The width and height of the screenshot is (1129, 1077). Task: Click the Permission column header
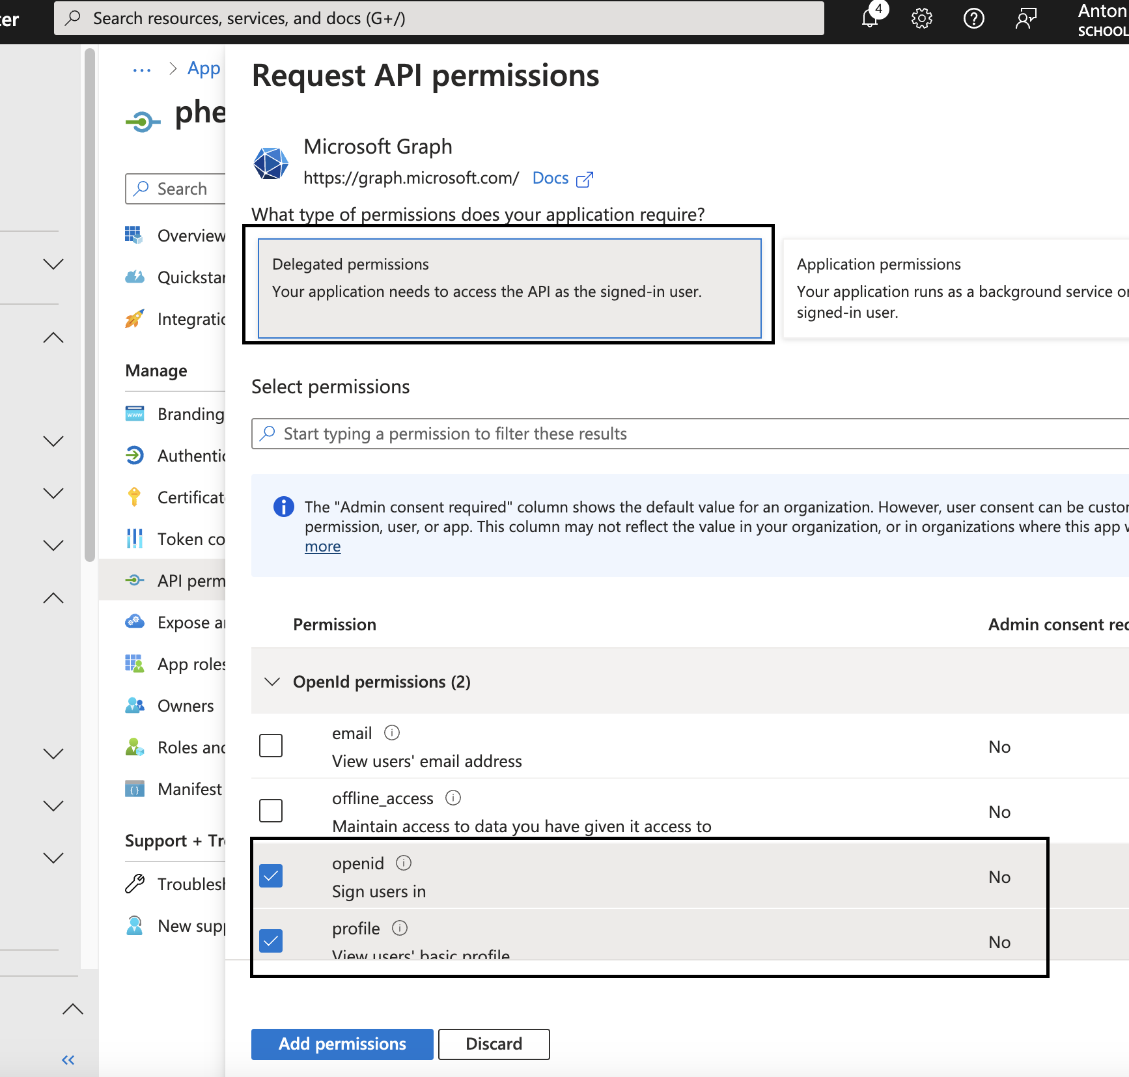pyautogui.click(x=335, y=624)
